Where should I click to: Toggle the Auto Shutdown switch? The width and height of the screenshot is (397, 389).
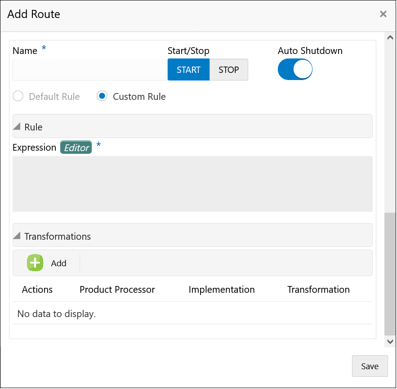(x=295, y=70)
